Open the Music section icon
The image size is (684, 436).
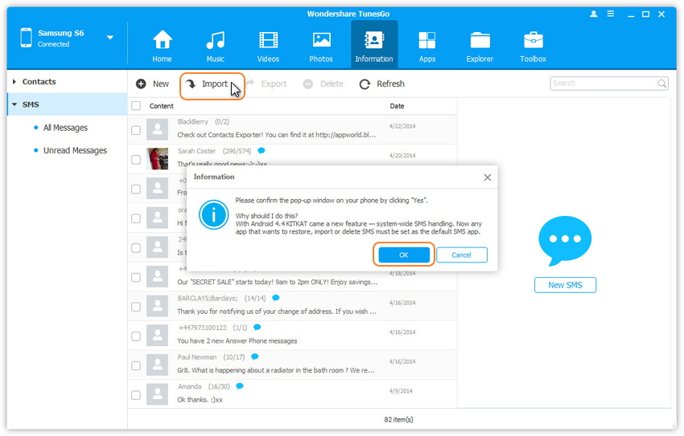[215, 41]
